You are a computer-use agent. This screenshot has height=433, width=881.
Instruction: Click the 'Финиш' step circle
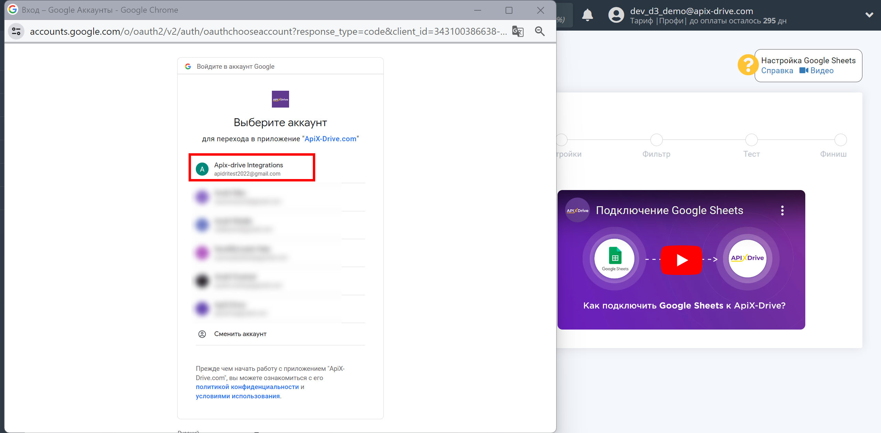840,140
